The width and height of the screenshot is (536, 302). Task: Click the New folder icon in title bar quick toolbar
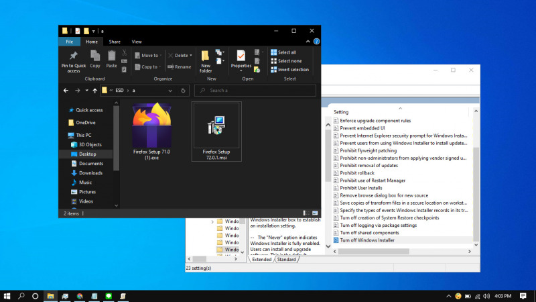86,31
